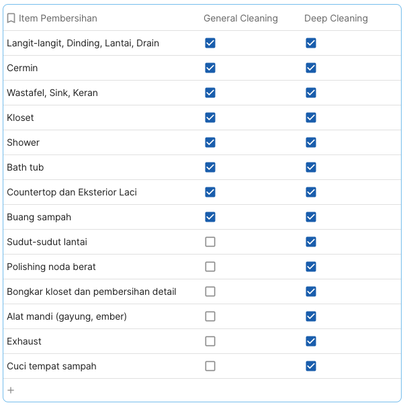
Task: Add a new row with plus icon
Action: (x=11, y=390)
